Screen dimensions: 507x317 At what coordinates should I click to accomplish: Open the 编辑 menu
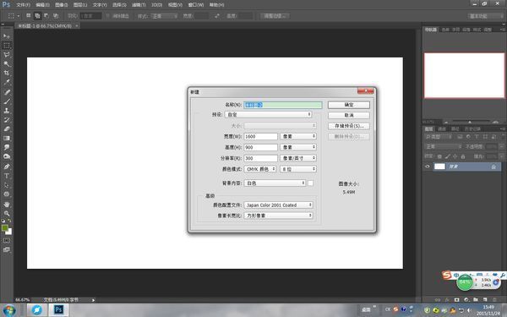43,5
